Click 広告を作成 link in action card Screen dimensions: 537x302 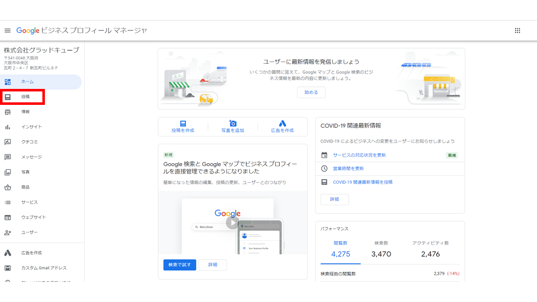click(x=282, y=130)
